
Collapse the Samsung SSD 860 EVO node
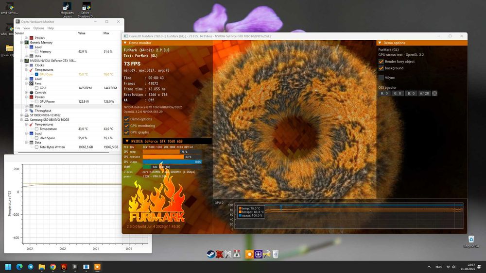(21, 120)
